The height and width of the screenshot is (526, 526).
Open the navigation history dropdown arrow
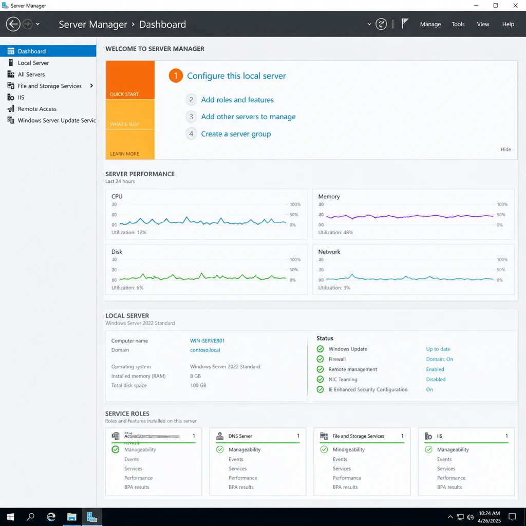click(37, 24)
